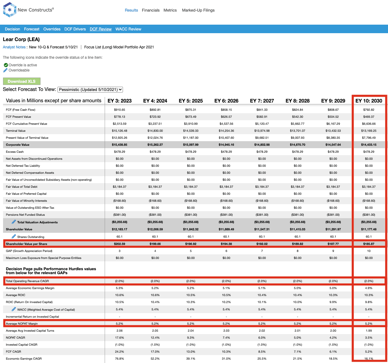Click the Lear Corp (LEA) heading
Viewport: 388px width, 363px height.
click(21, 39)
